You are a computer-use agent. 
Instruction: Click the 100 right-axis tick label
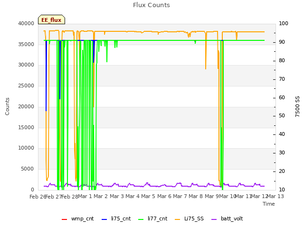click(284, 23)
